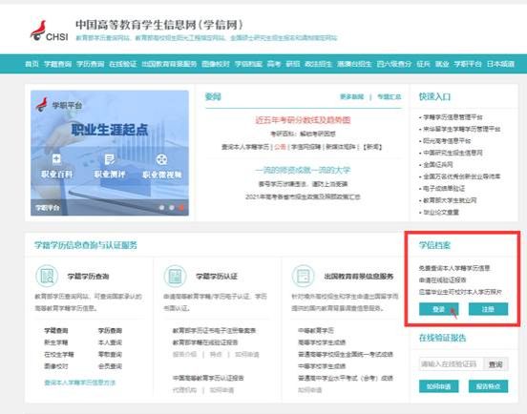Open 征兵 in the navigation bar
This screenshot has height=414, width=527.
[423, 64]
